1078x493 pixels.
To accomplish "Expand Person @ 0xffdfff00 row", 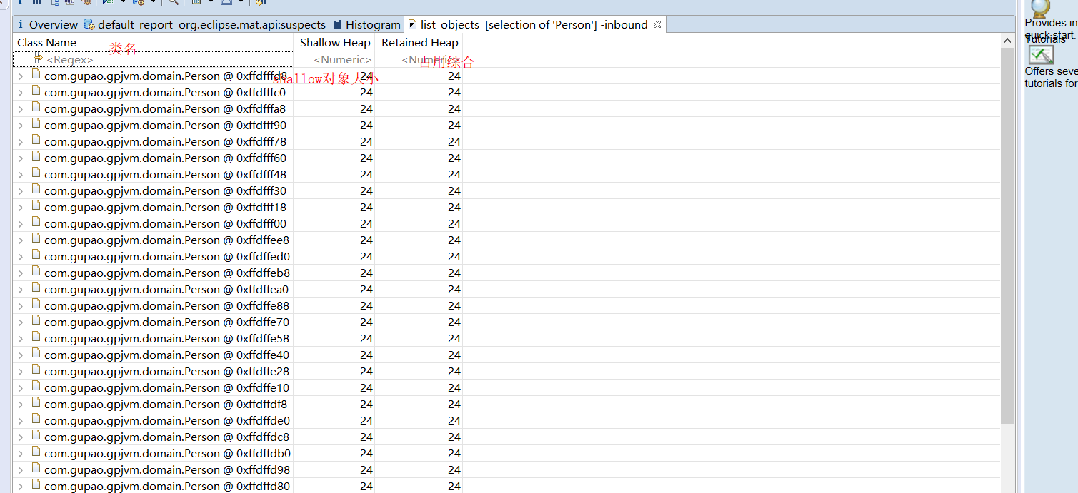I will click(21, 224).
